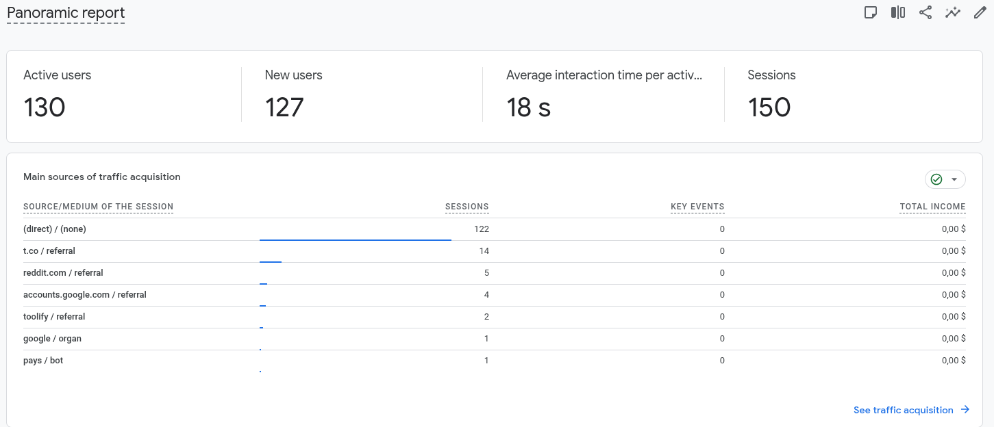Click the Key Events column header
Viewport: 994px width, 427px height.
[697, 207]
